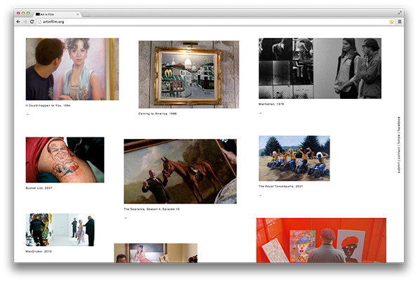Viewport: 418px width, 282px height.
Task: Click the arrow below The Sopranos caption
Action: [125, 218]
